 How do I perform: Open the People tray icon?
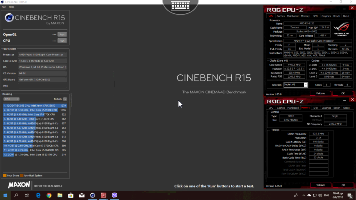tap(296, 195)
